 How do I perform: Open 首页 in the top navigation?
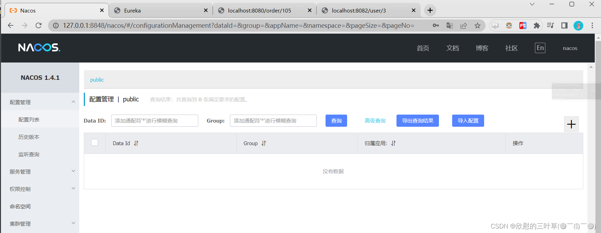pos(423,48)
